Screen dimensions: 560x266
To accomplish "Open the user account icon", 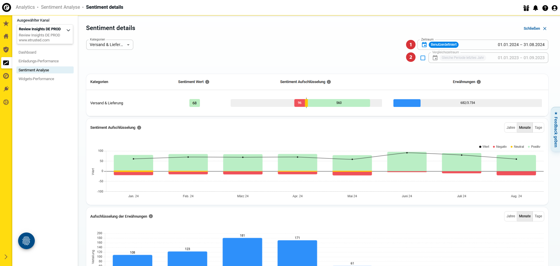I will click(x=554, y=8).
